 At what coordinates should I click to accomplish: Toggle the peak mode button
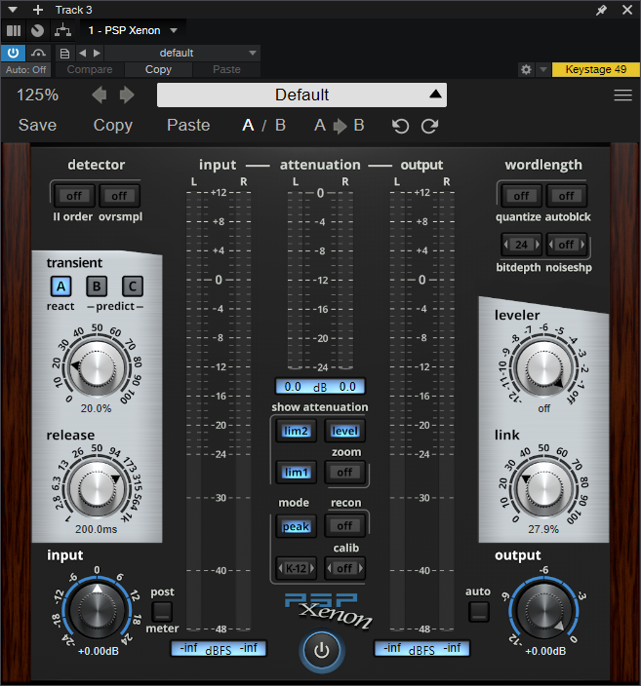pyautogui.click(x=297, y=526)
